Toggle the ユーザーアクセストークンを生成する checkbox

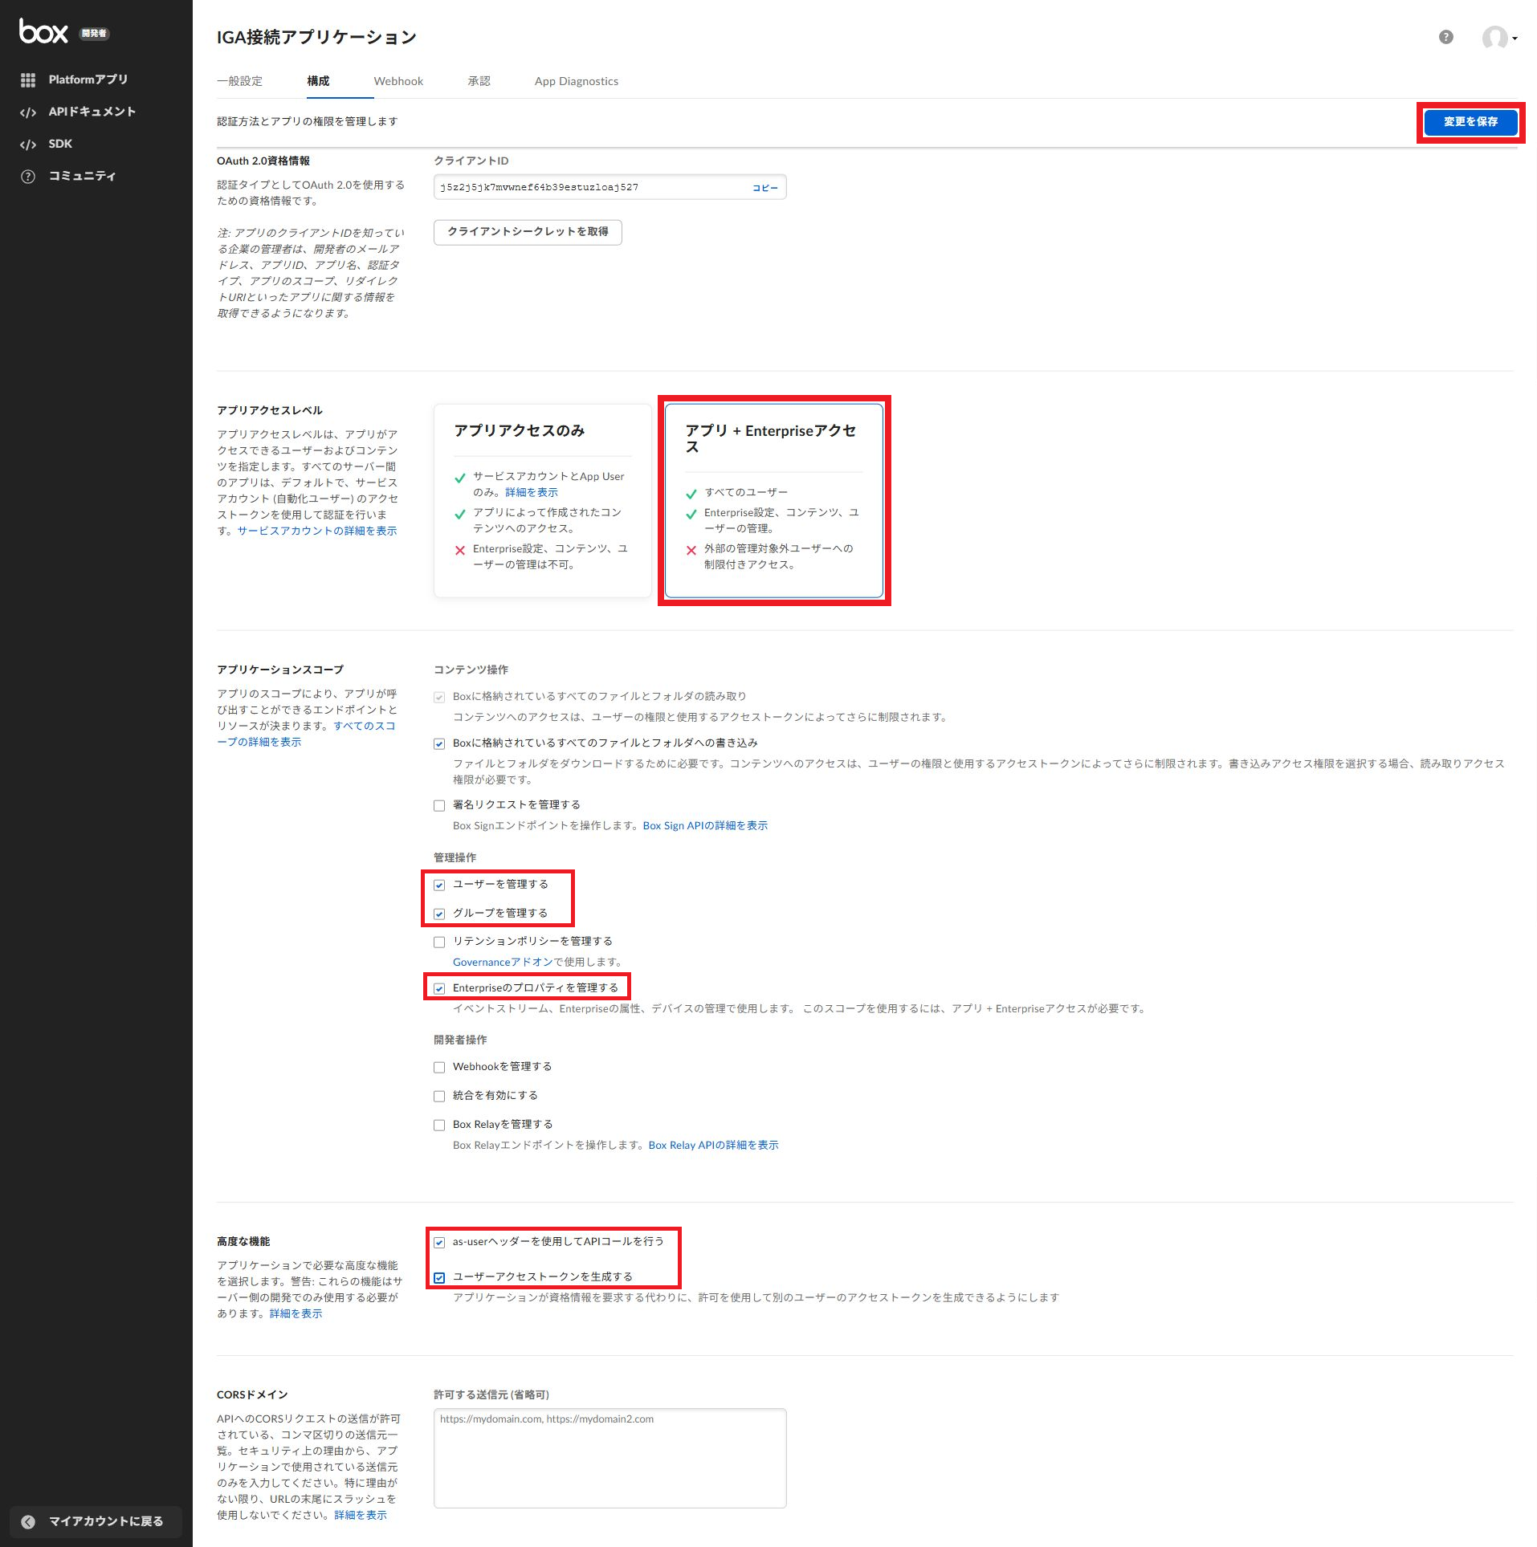[439, 1277]
